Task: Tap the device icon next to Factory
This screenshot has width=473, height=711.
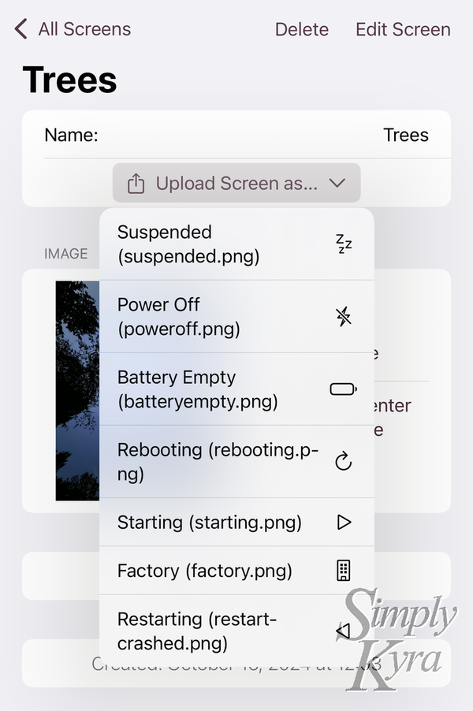Action: click(x=342, y=571)
